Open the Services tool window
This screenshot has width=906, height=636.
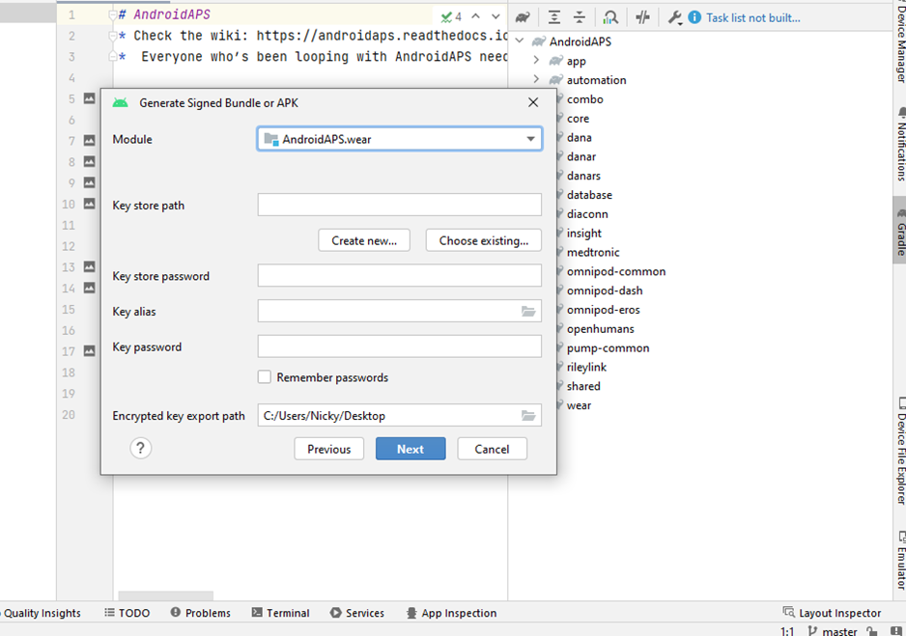[356, 613]
